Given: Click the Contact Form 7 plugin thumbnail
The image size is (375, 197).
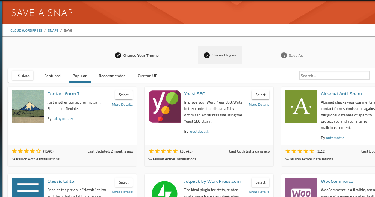Looking at the screenshot, I should 28,107.
